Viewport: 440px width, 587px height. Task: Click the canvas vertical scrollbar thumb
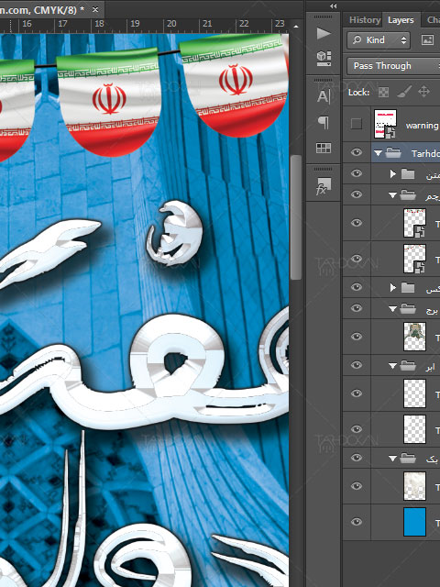pos(296,217)
